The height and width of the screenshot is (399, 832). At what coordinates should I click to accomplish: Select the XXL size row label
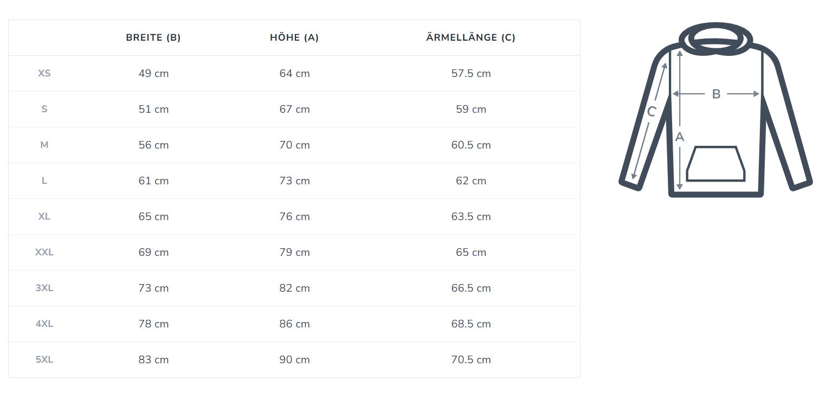pyautogui.click(x=44, y=252)
